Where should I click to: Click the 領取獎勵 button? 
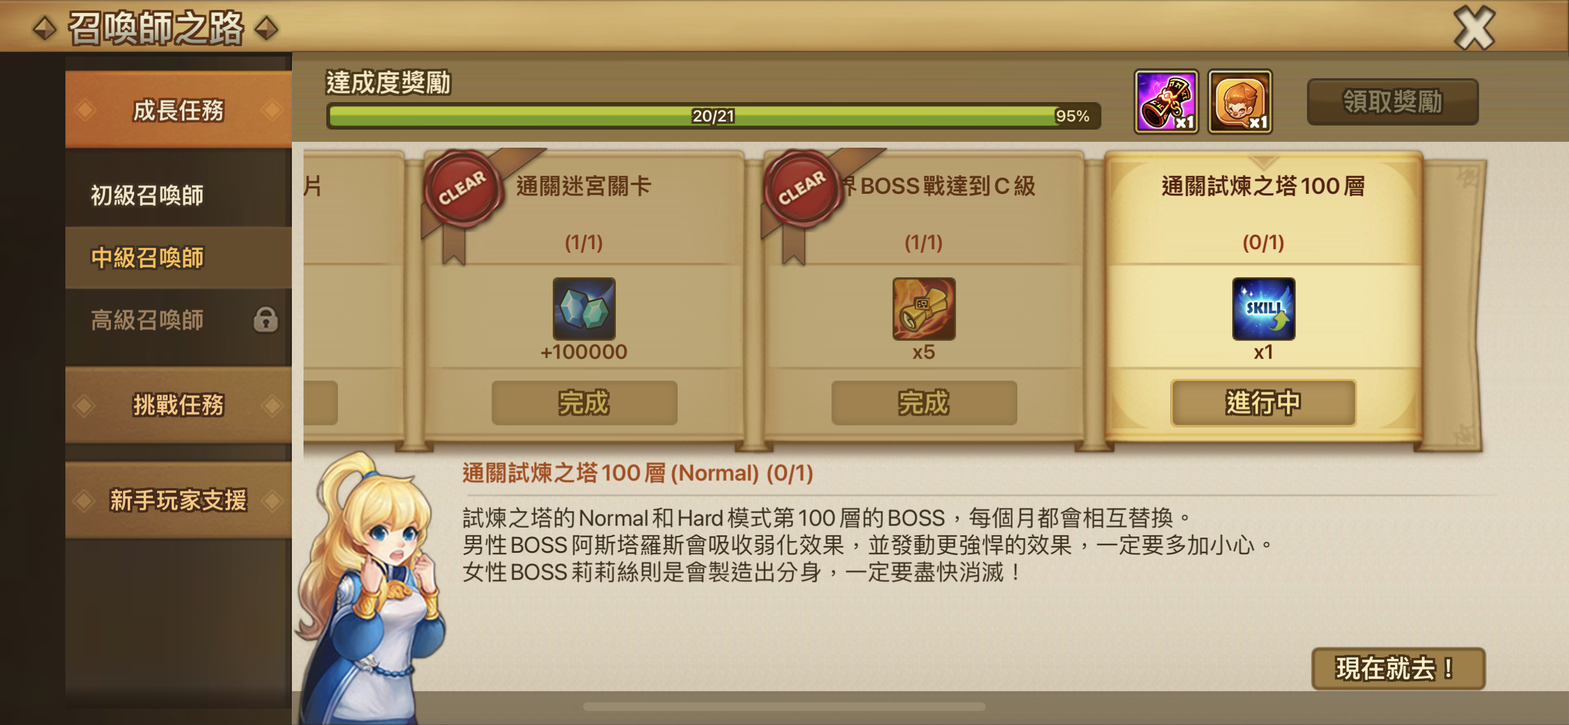click(x=1392, y=102)
